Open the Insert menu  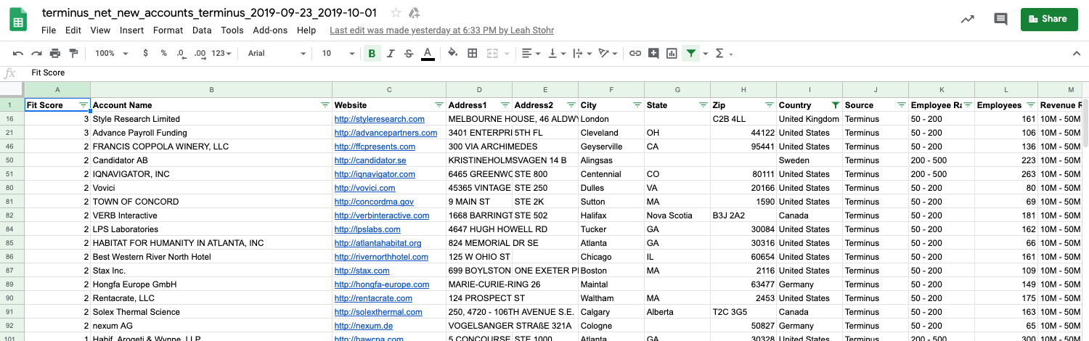click(x=132, y=30)
